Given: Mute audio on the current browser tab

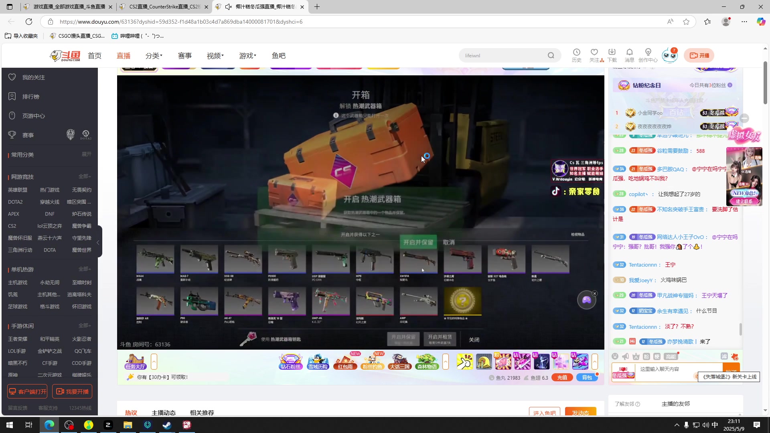Looking at the screenshot, I should [x=229, y=7].
